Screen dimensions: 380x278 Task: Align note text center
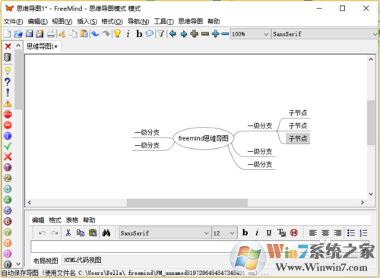point(325,233)
